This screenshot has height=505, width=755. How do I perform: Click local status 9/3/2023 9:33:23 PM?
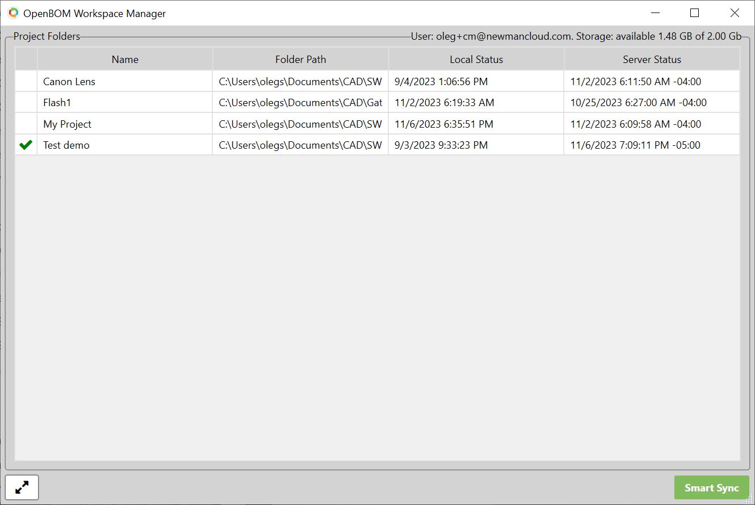(441, 145)
